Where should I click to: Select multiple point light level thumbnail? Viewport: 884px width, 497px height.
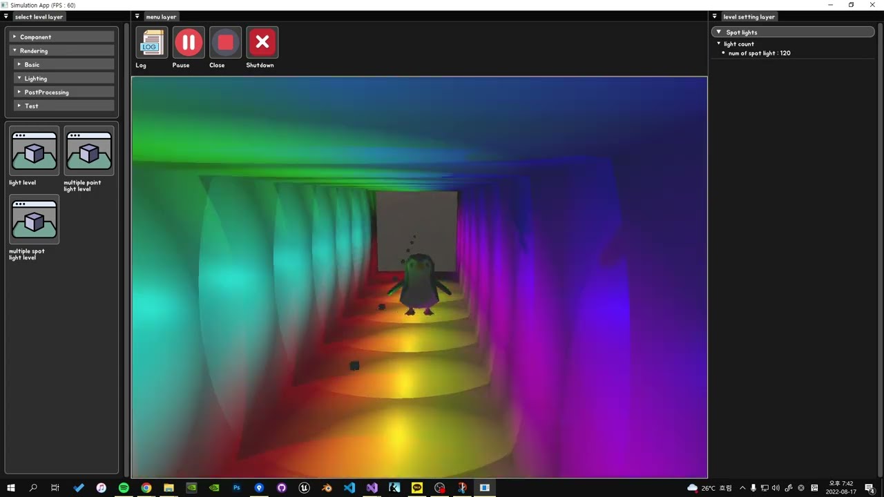[x=89, y=150]
